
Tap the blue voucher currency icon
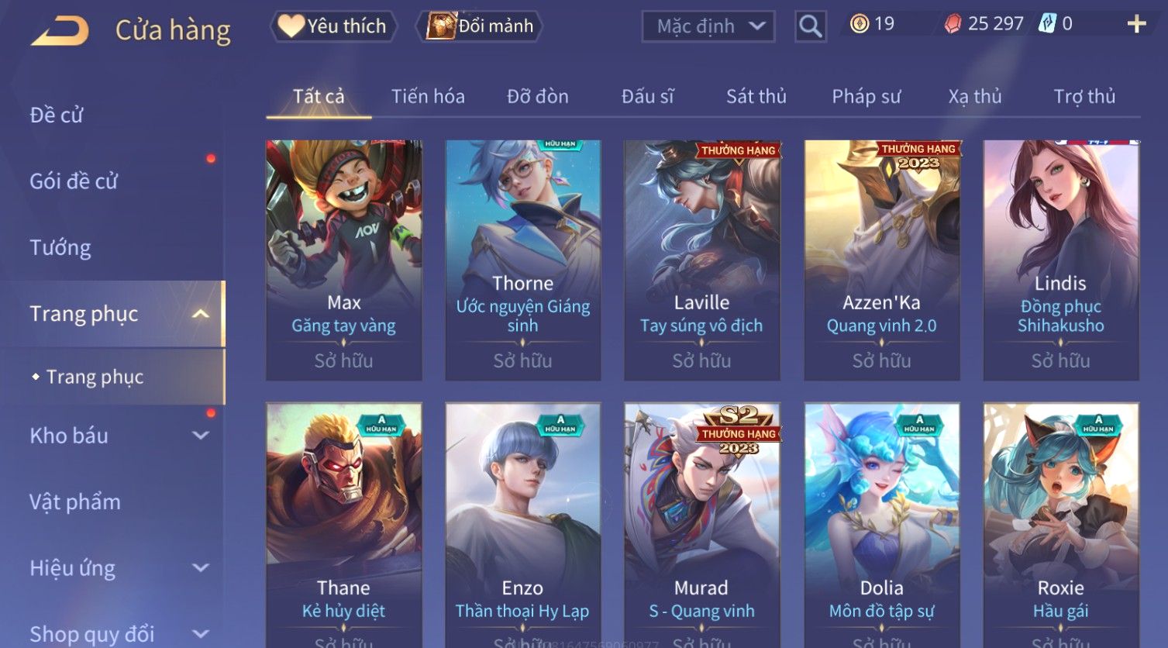tap(1047, 24)
